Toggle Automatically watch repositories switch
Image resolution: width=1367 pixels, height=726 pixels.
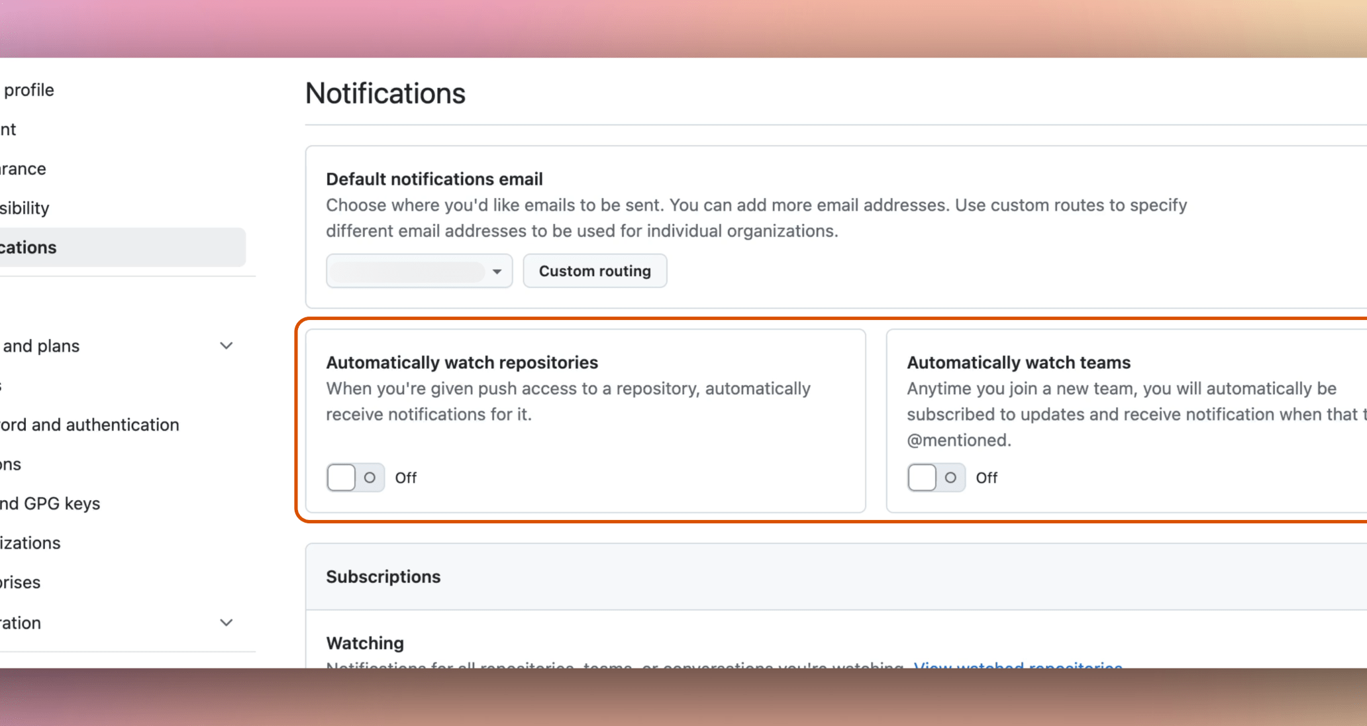click(x=356, y=478)
